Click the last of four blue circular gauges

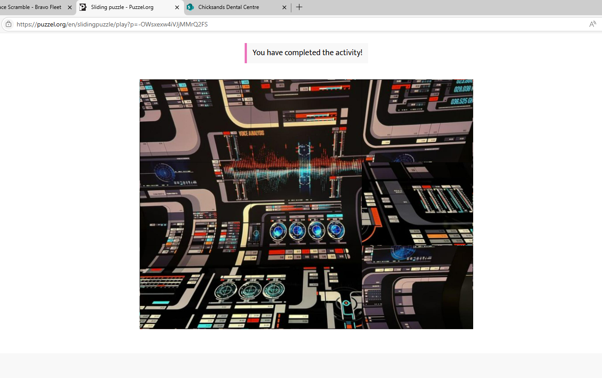(336, 230)
